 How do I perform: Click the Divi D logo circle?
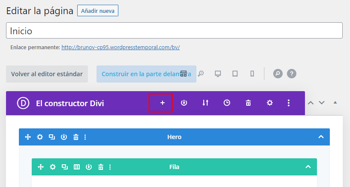(x=23, y=103)
